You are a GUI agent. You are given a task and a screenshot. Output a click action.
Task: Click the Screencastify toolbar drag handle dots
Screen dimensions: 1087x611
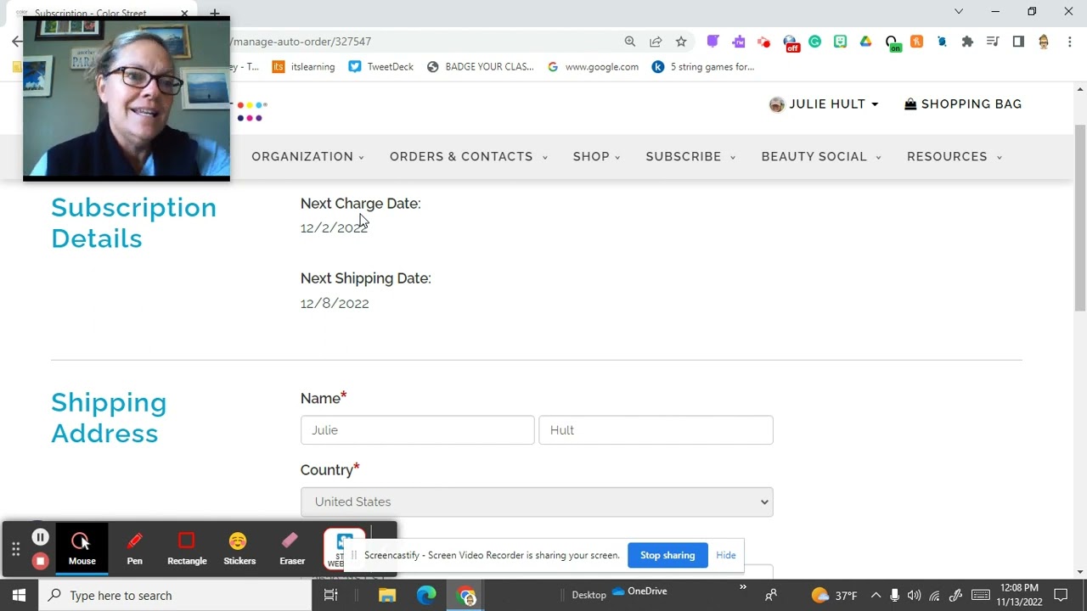15,549
